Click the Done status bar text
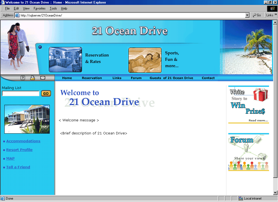 [10, 198]
